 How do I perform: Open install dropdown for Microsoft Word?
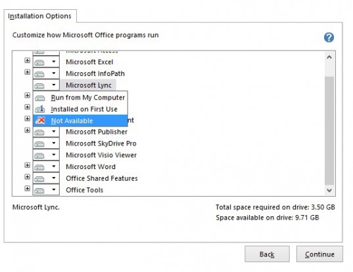tap(46, 166)
